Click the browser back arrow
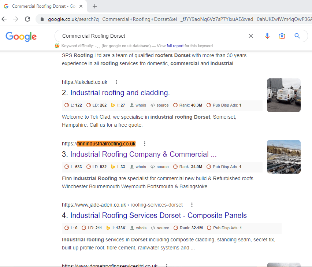The height and width of the screenshot is (267, 312). pos(4,19)
